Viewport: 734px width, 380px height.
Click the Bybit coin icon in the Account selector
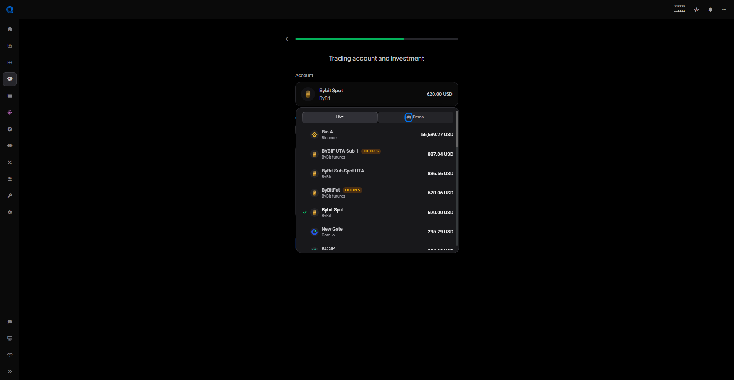(308, 94)
